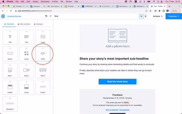
Task: Switch to desktop preview
Action: (141, 16)
